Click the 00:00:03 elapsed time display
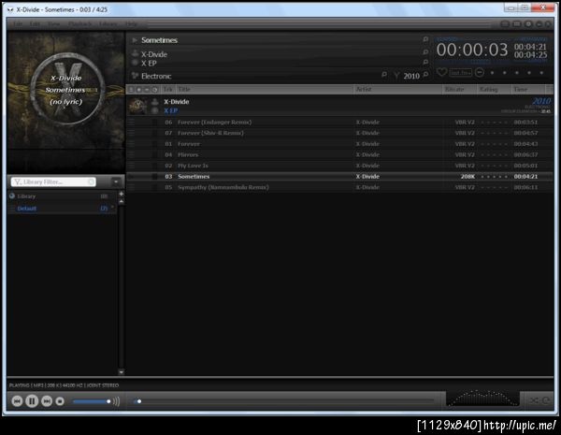Viewport: 561px width, 435px height. (472, 50)
